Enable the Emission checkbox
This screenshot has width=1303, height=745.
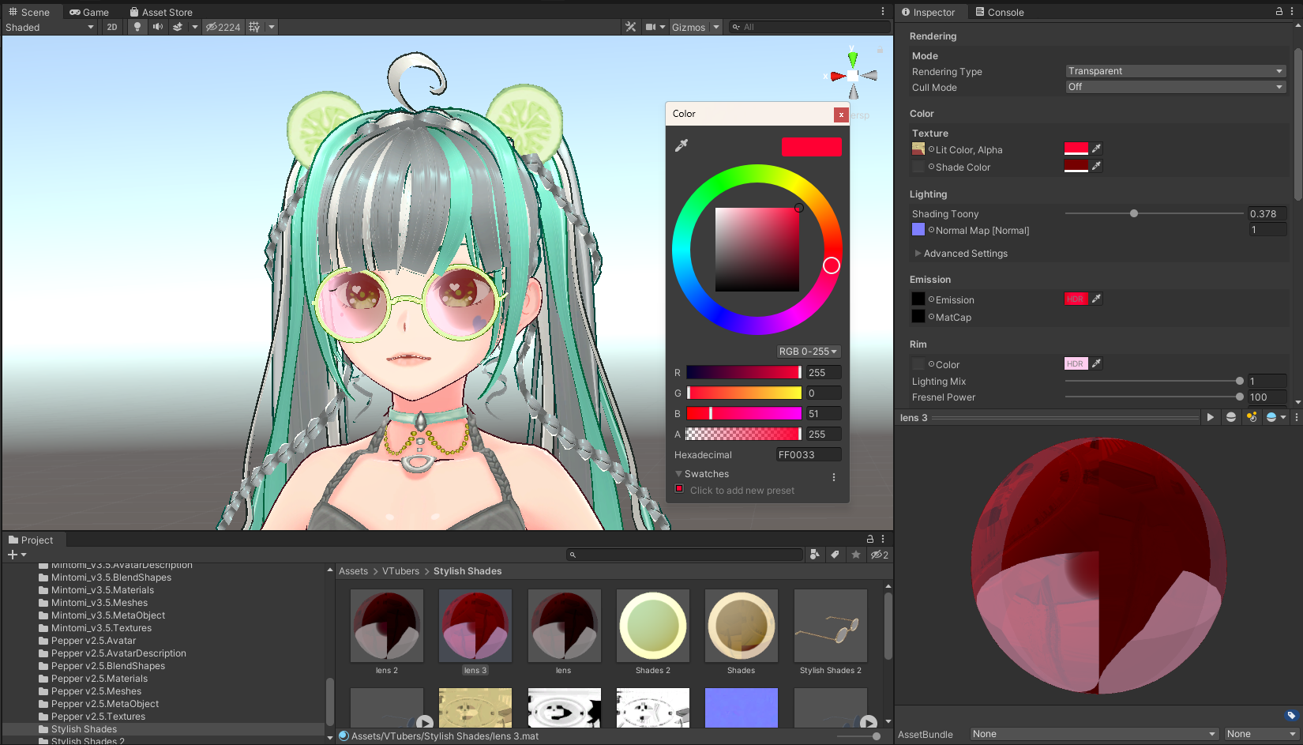tap(918, 299)
